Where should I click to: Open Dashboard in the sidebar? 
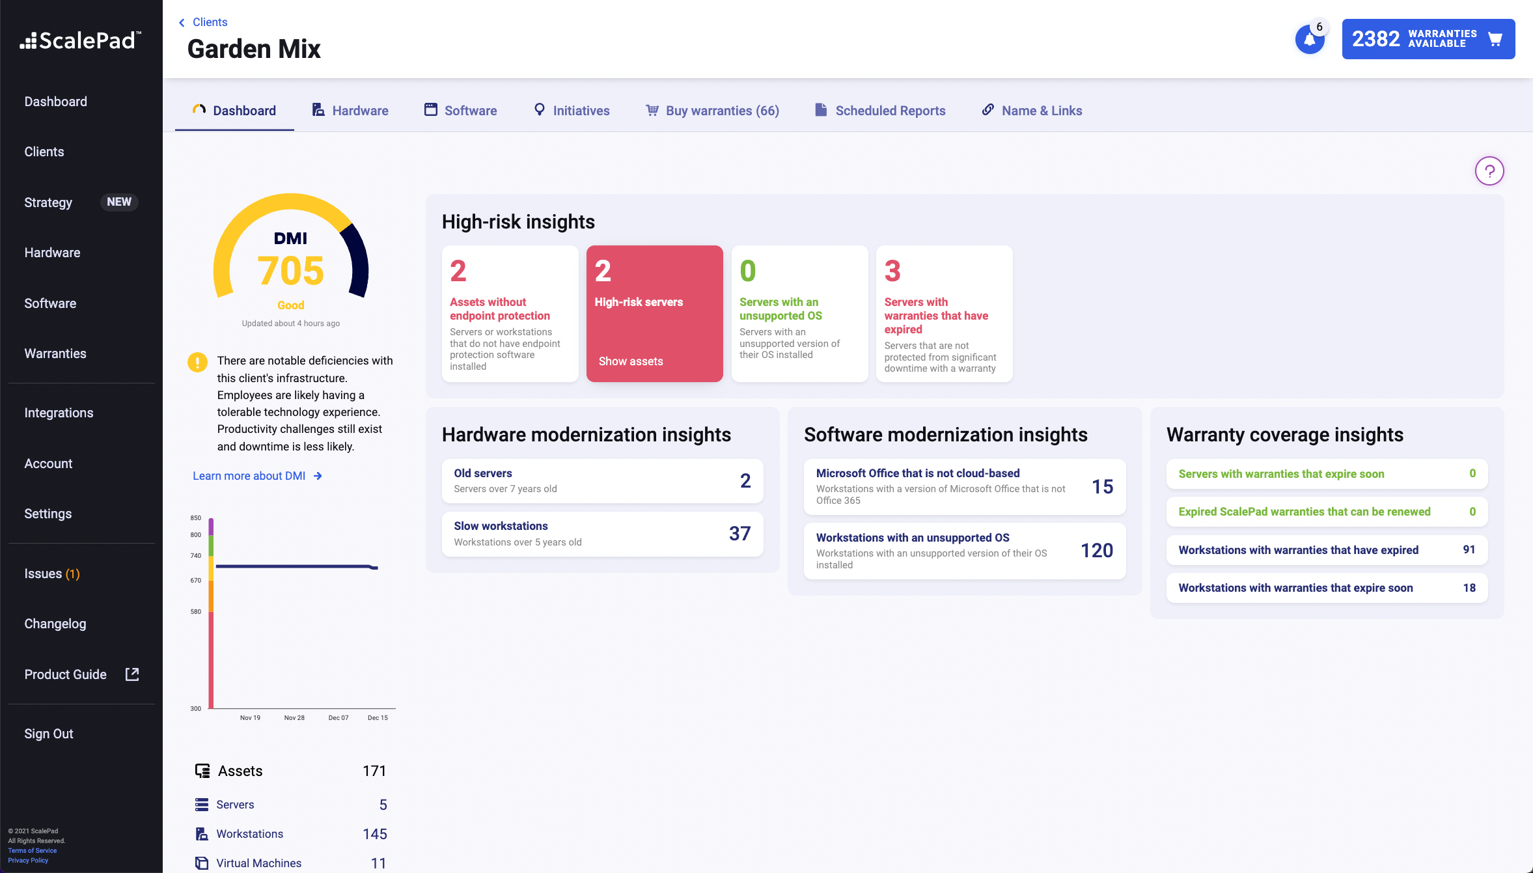(56, 102)
